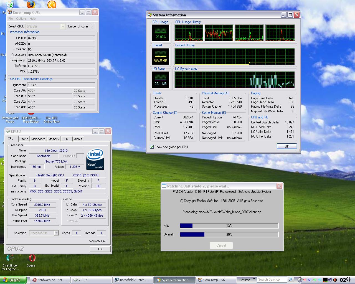This screenshot has width=355, height=284.
Task: Open the File menu in Core Temp
Action: pyautogui.click(x=11, y=19)
